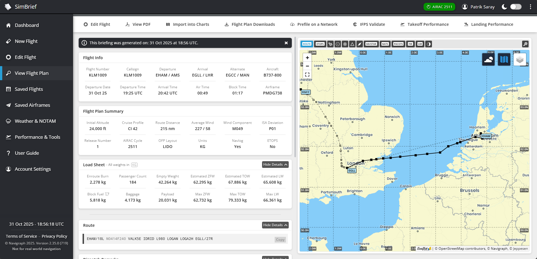Copy the route string
The height and width of the screenshot is (259, 537).
tap(280, 240)
